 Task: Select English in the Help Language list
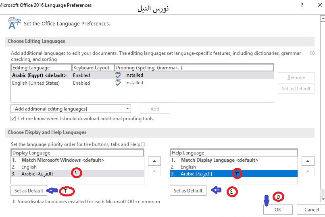pyautogui.click(x=188, y=167)
